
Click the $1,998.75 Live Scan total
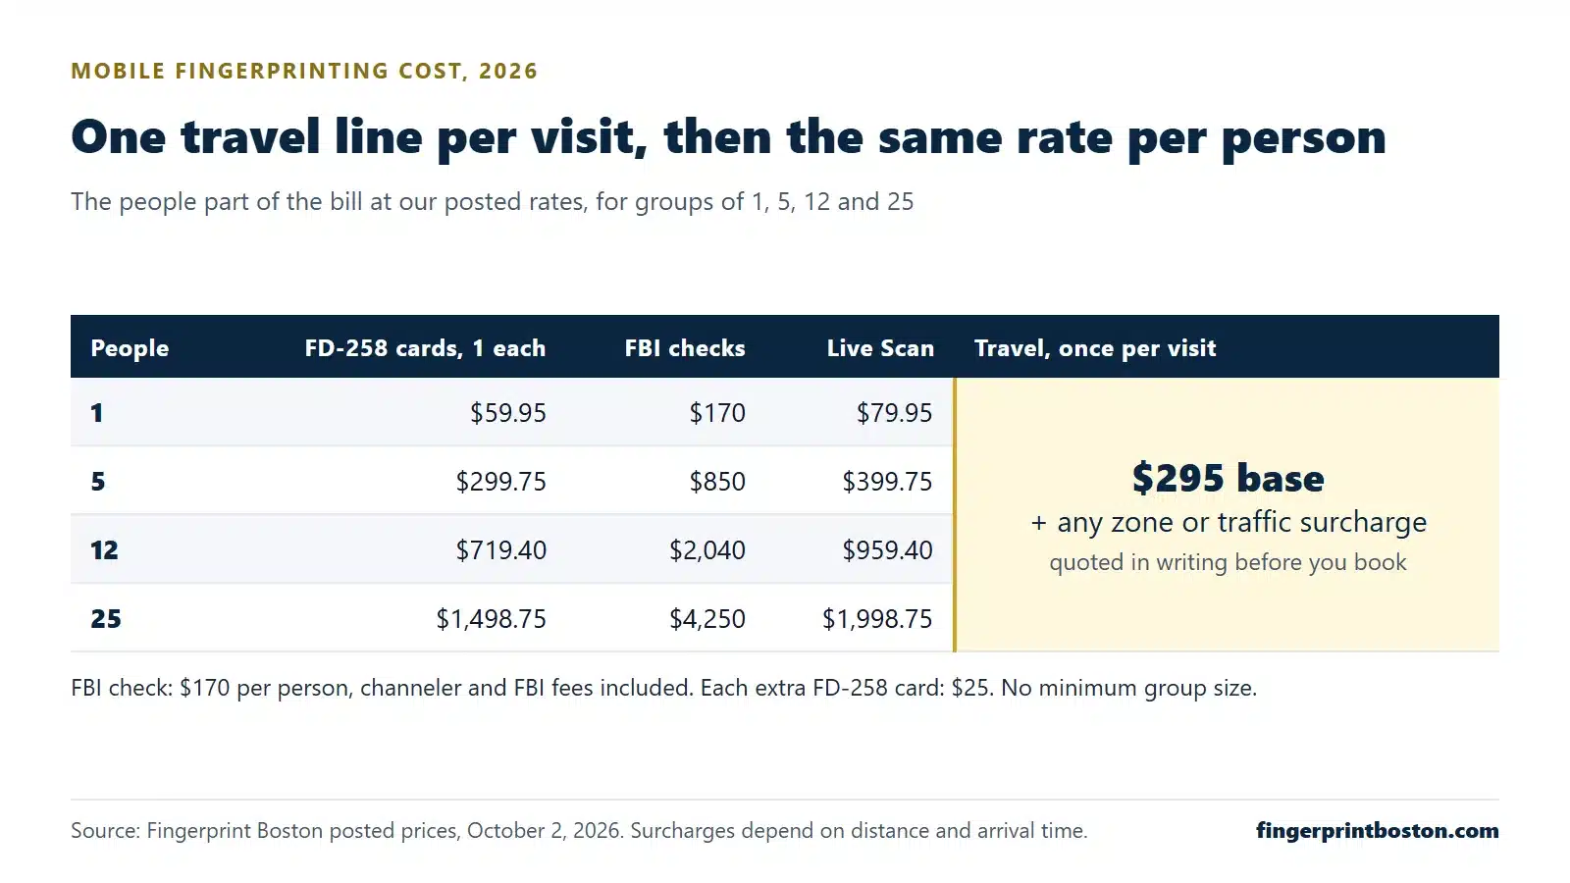click(877, 619)
